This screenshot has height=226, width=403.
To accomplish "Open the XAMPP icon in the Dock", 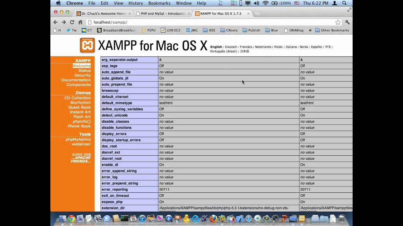I will click(301, 218).
